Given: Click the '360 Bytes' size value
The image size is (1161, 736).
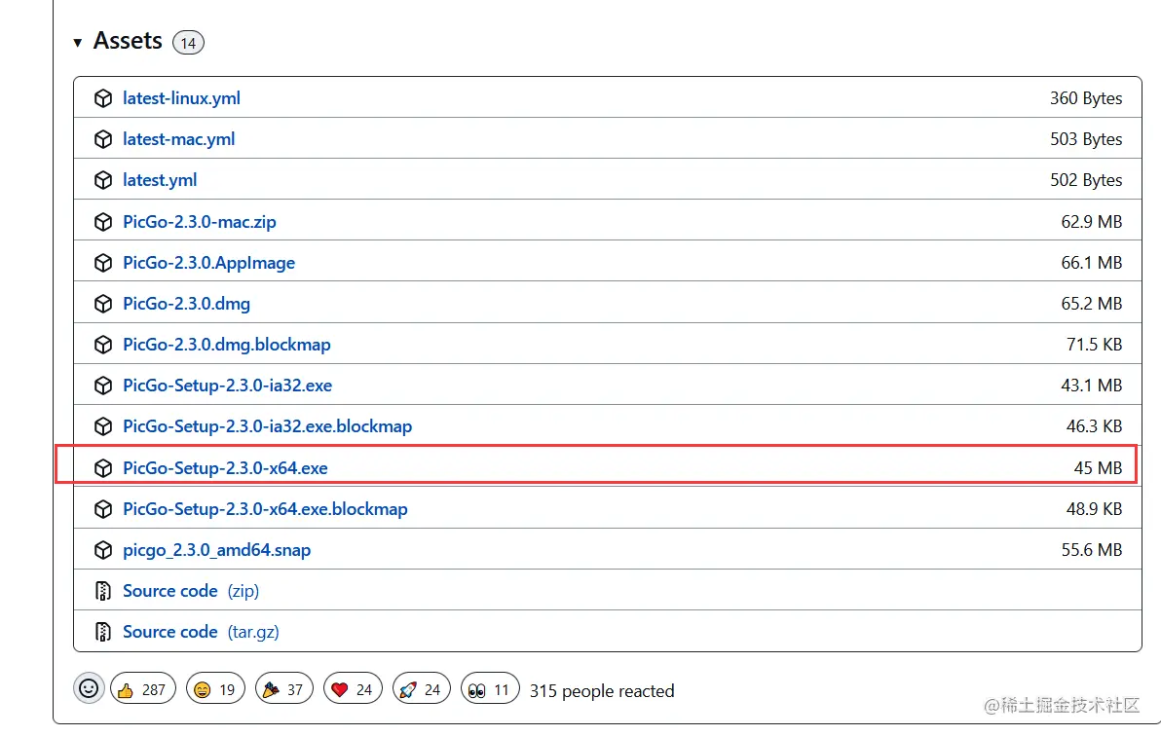Looking at the screenshot, I should click(1085, 98).
